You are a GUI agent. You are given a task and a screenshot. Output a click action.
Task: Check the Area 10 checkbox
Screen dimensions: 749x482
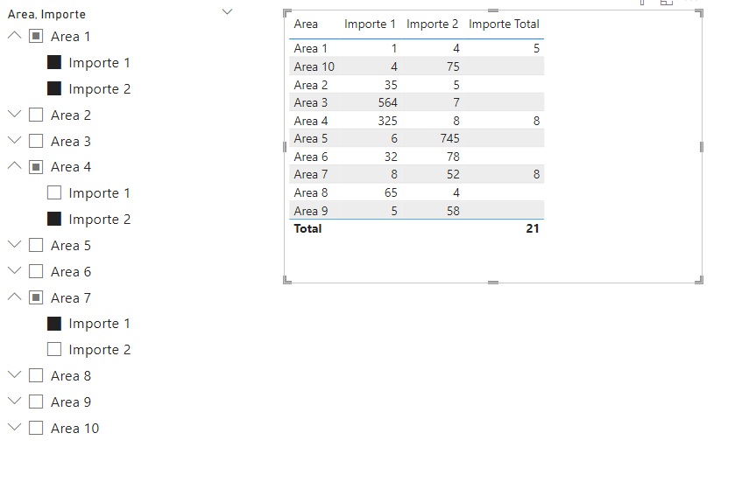36,428
